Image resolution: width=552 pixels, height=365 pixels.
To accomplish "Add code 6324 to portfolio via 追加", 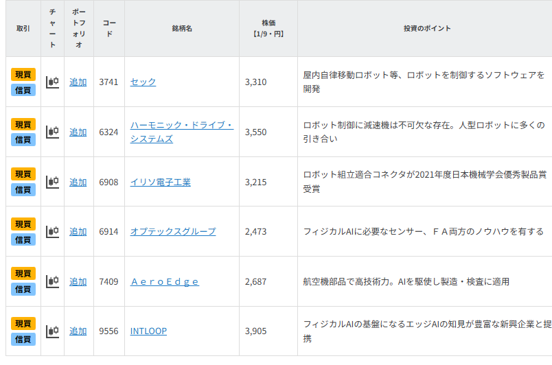I will [x=78, y=132].
